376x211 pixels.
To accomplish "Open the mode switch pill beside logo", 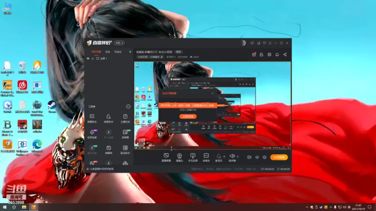I will tap(119, 43).
